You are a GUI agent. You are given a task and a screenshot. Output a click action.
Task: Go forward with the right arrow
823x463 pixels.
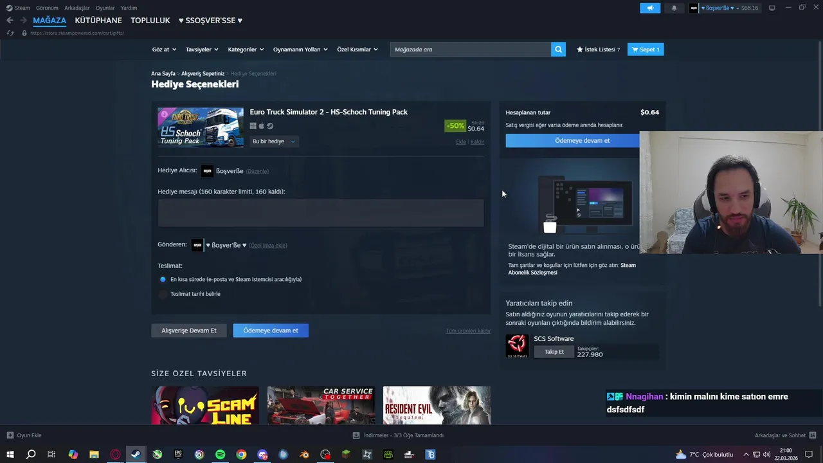(23, 21)
